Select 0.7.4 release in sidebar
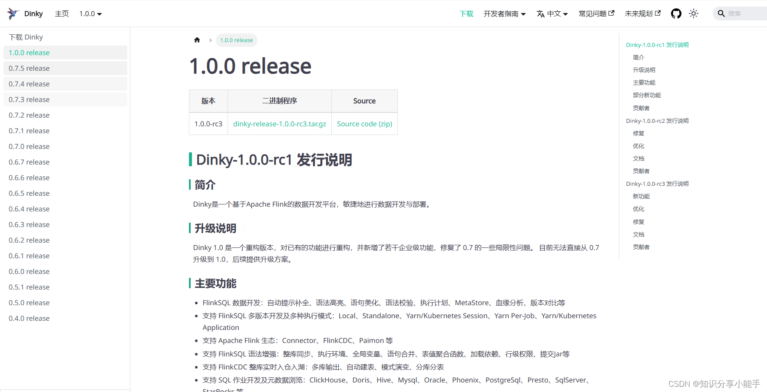The height and width of the screenshot is (392, 767). pyautogui.click(x=65, y=84)
